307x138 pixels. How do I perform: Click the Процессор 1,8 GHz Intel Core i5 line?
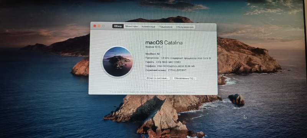(178, 58)
